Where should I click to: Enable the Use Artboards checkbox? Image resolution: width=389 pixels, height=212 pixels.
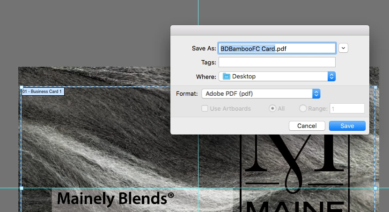tap(205, 108)
